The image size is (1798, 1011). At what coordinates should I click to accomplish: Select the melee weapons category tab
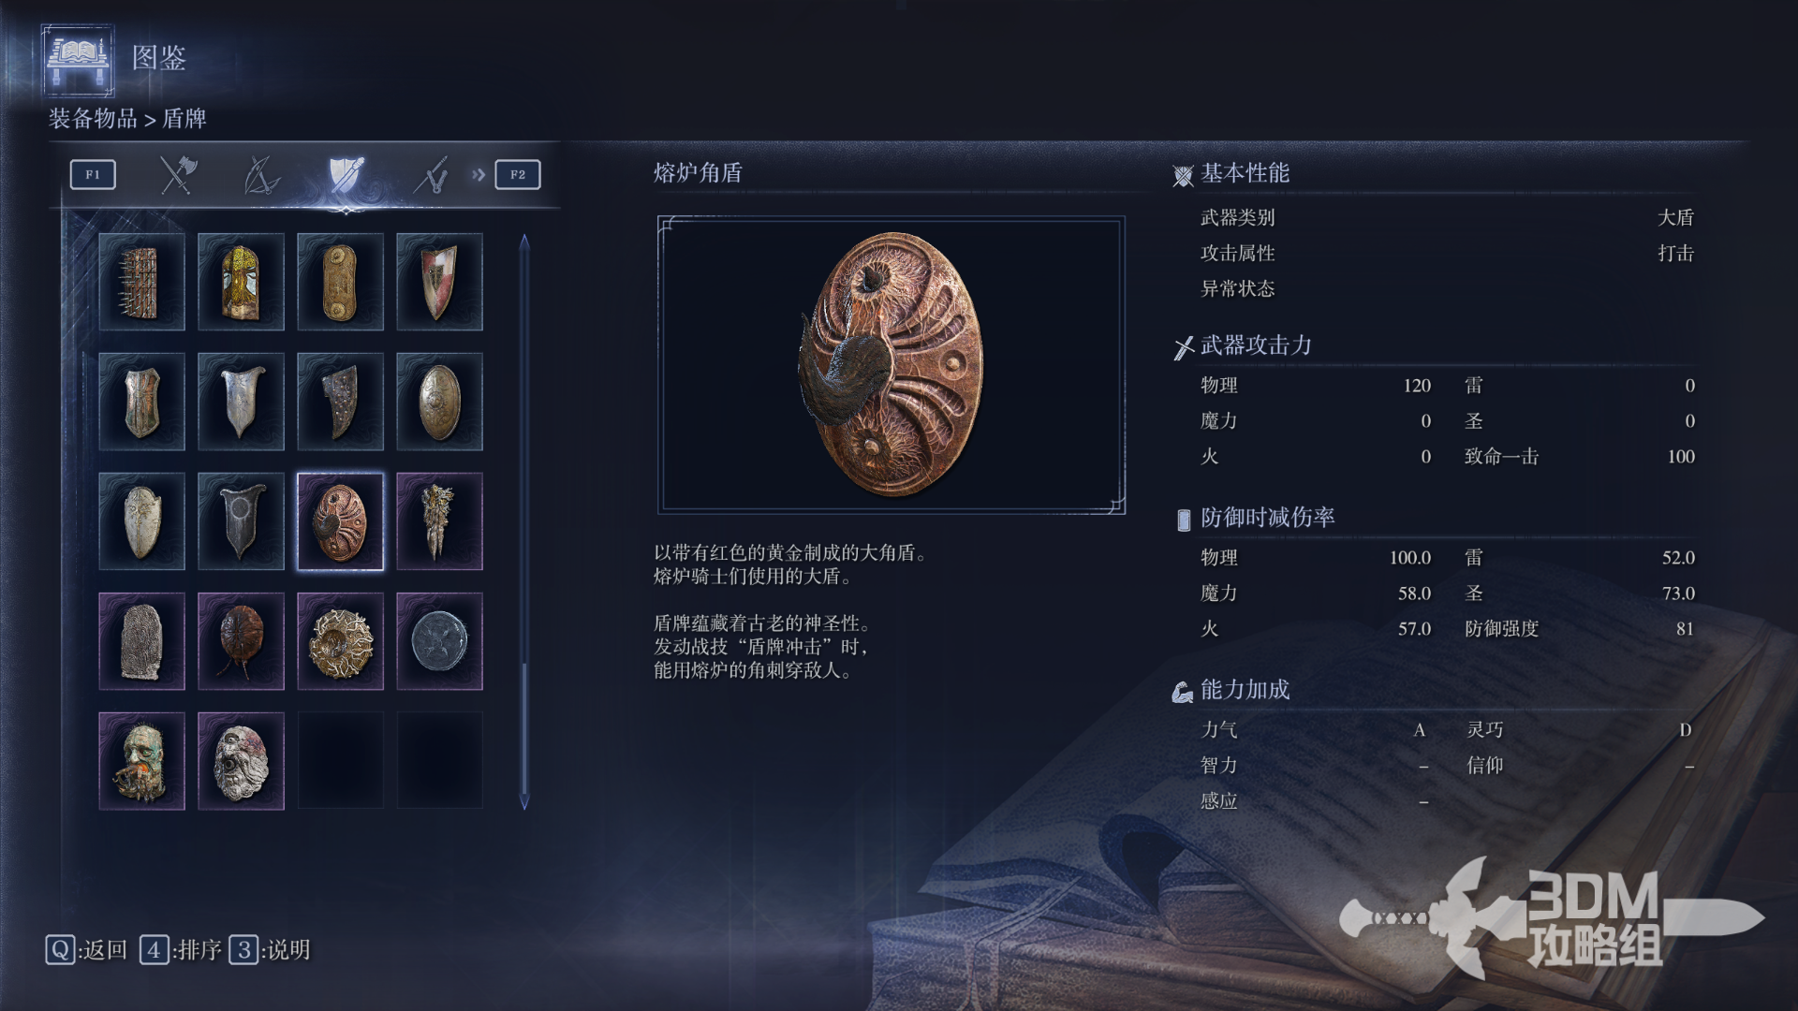coord(176,175)
